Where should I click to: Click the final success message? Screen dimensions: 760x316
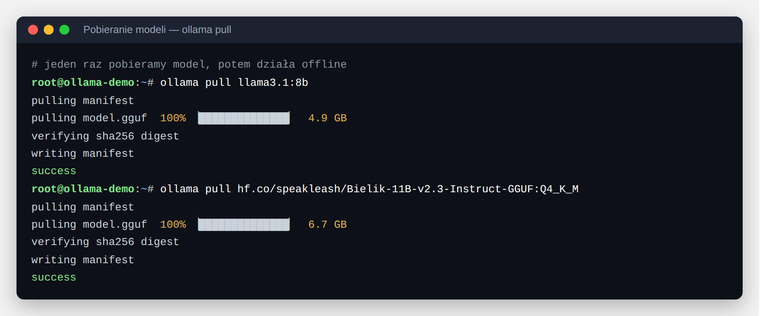point(54,277)
